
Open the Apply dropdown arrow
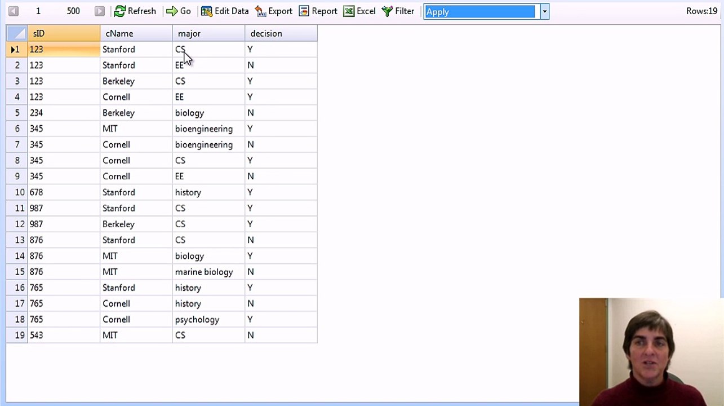click(x=544, y=11)
